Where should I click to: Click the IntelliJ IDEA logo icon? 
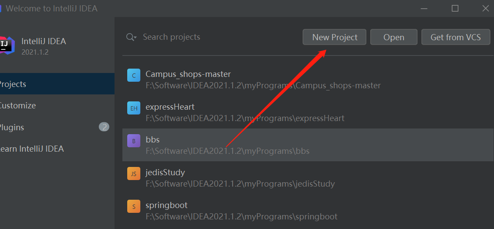point(7,45)
